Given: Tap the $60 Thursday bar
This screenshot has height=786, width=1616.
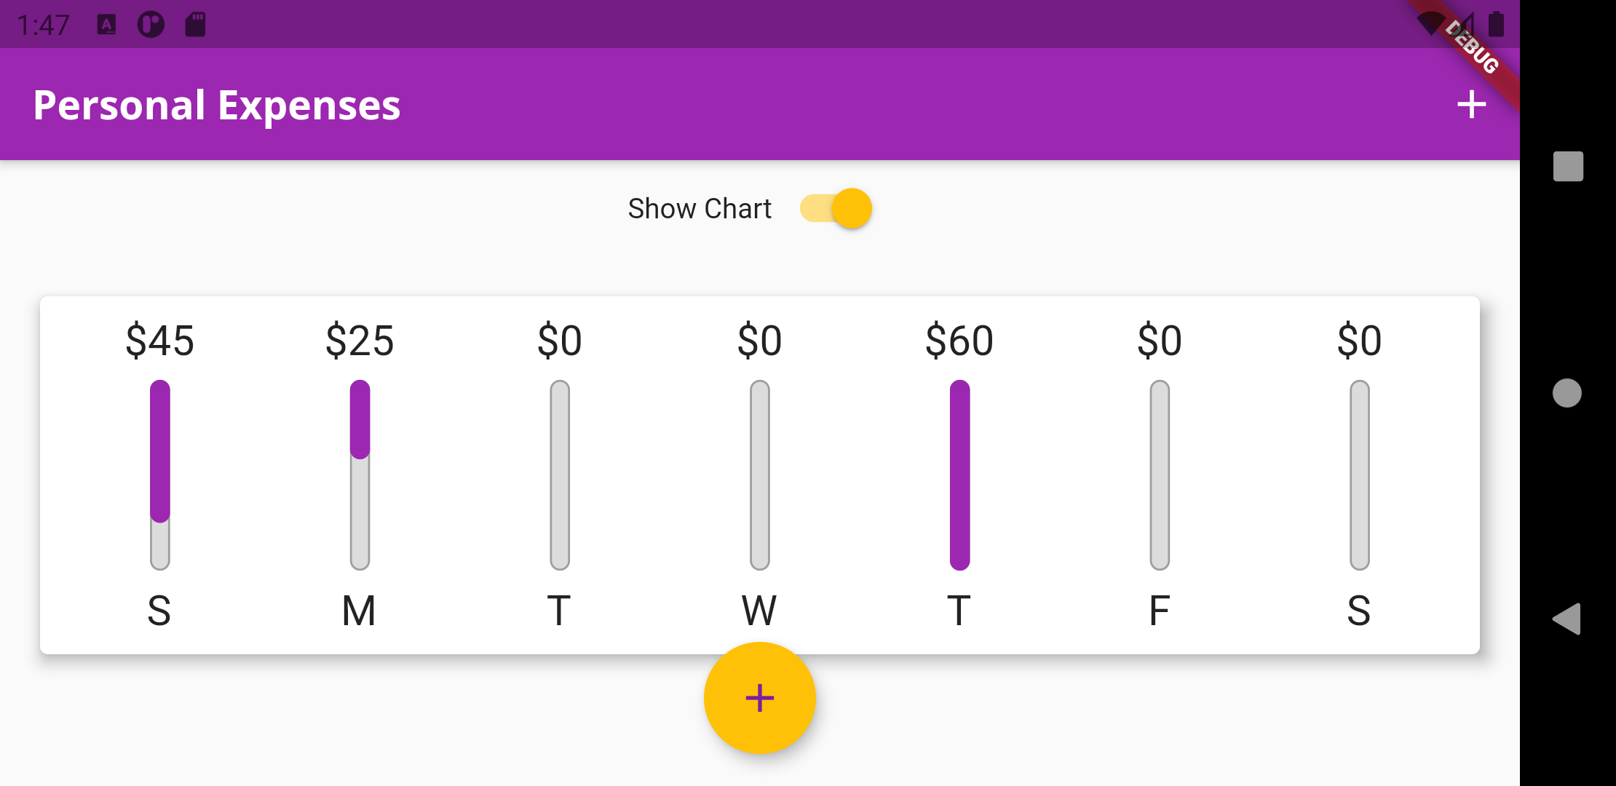Looking at the screenshot, I should tap(959, 473).
